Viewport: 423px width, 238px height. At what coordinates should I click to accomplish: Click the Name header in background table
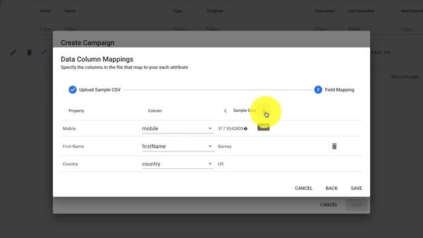[x=70, y=11]
